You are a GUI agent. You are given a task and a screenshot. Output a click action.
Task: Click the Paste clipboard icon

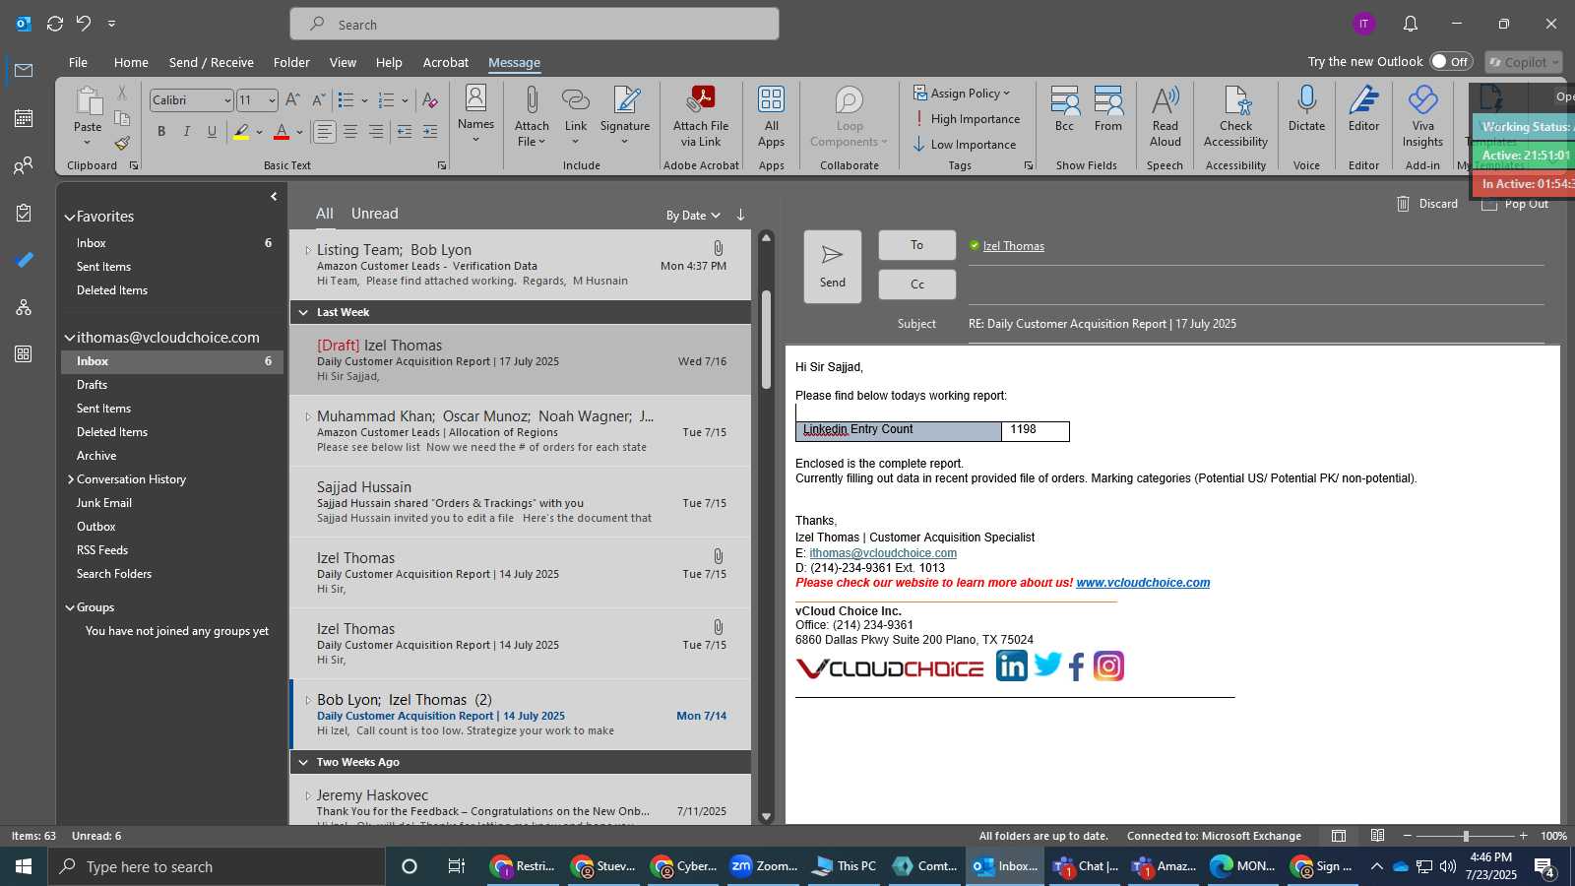point(88,100)
